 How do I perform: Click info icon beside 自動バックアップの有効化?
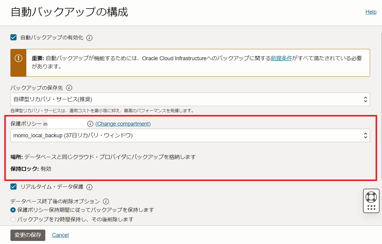[89, 38]
